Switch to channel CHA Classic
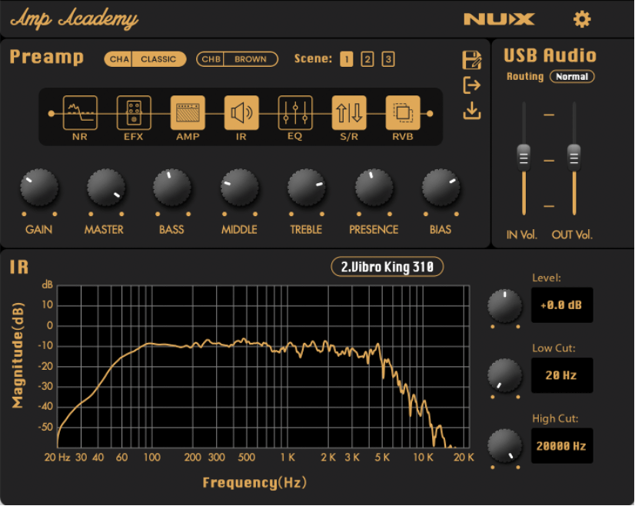Image resolution: width=635 pixels, height=506 pixels. click(x=145, y=59)
